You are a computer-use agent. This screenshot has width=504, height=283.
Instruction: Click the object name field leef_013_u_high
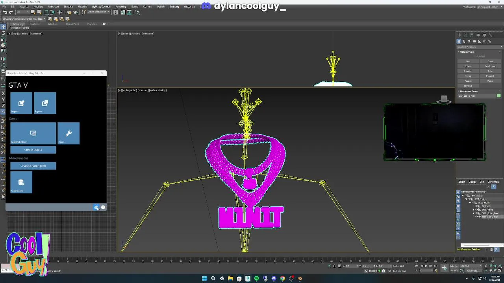point(476,96)
